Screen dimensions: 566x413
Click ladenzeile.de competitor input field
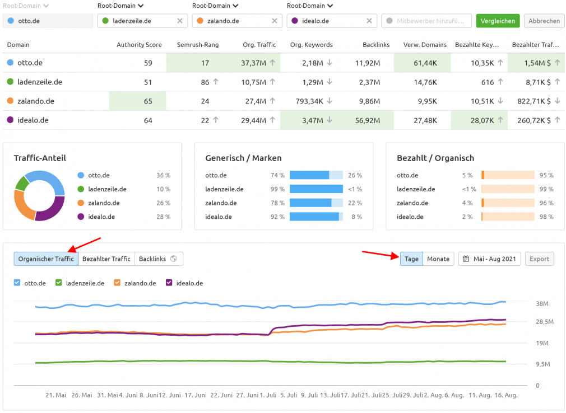tap(142, 21)
